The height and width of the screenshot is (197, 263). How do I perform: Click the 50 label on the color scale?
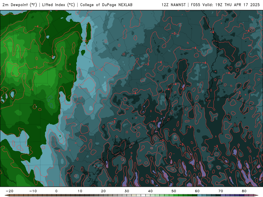pos(174,191)
